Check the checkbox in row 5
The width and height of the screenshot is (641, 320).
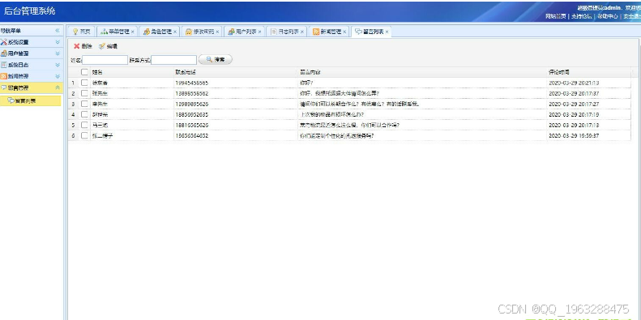(x=84, y=125)
